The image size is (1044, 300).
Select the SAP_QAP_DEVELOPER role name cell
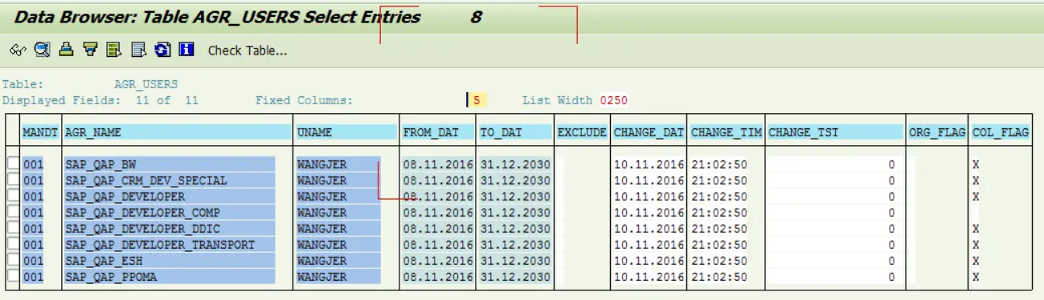(x=170, y=197)
